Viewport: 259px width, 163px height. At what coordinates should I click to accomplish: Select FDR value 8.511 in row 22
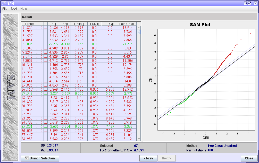pyautogui.click(x=110, y=114)
